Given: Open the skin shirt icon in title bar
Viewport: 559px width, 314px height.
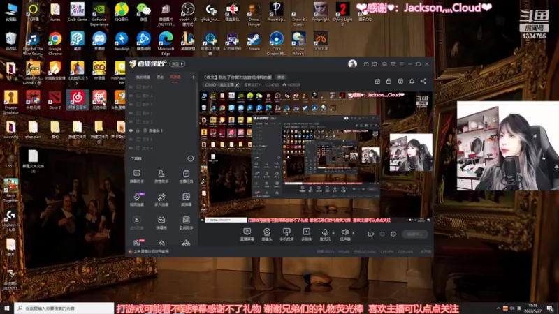Looking at the screenshot, I should click(x=393, y=64).
